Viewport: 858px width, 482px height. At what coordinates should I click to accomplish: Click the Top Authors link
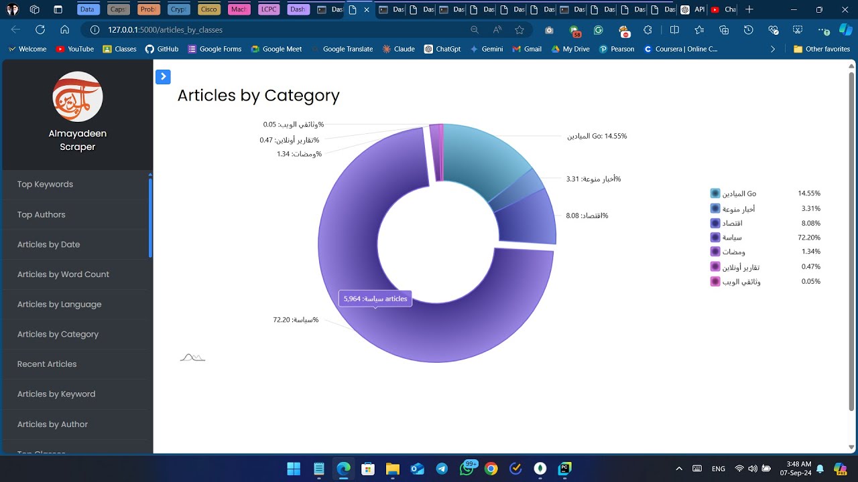click(x=41, y=214)
